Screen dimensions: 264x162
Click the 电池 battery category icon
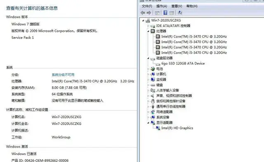pyautogui.click(x=153, y=69)
